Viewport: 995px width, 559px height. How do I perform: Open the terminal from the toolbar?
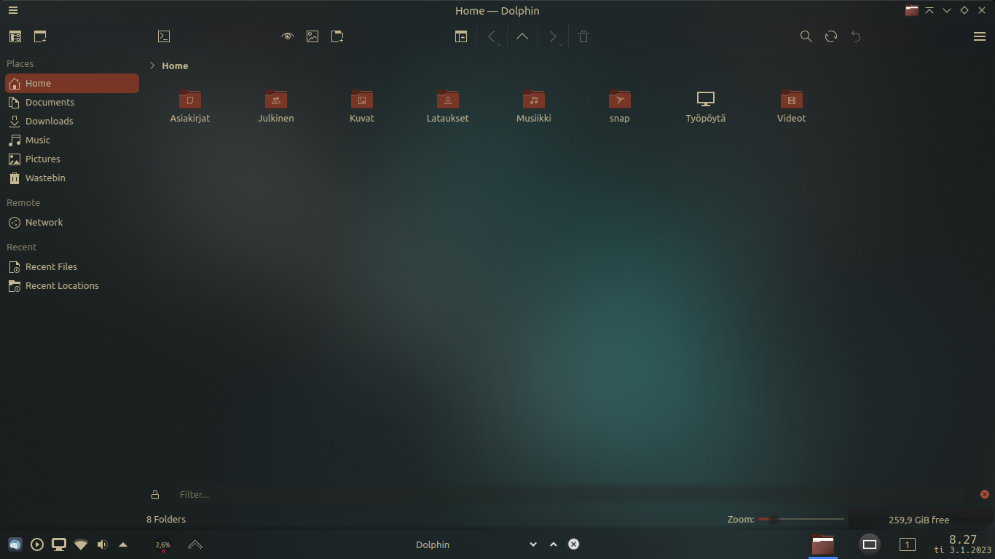pyautogui.click(x=164, y=36)
